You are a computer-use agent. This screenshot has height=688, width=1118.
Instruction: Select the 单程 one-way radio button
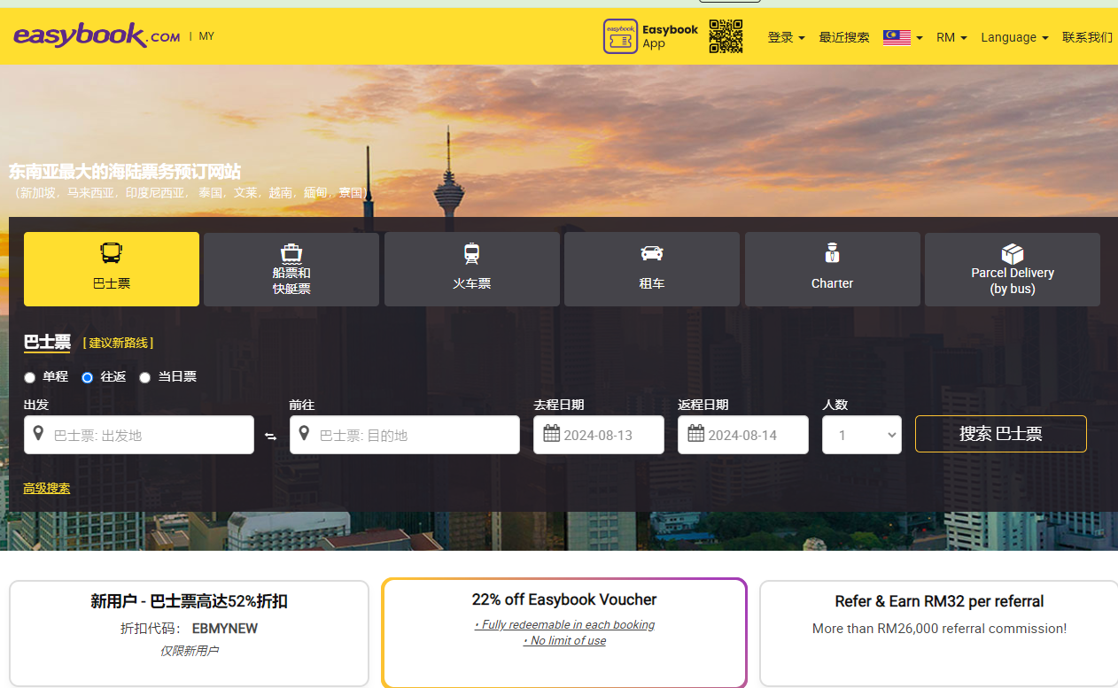coord(30,377)
